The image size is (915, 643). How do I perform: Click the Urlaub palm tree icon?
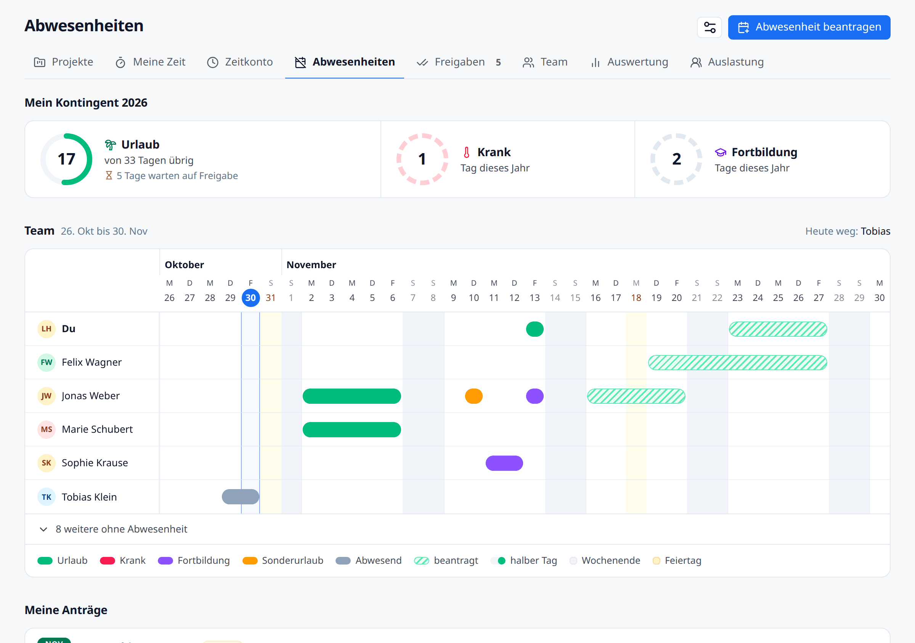coord(111,144)
